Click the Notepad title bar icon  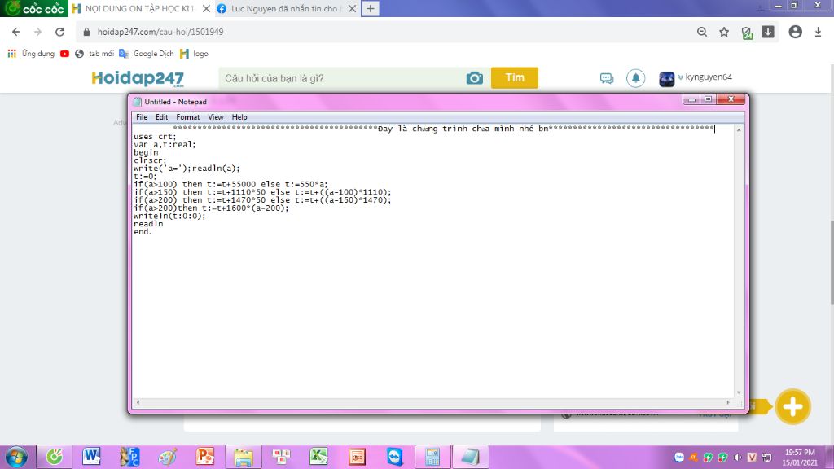(137, 102)
